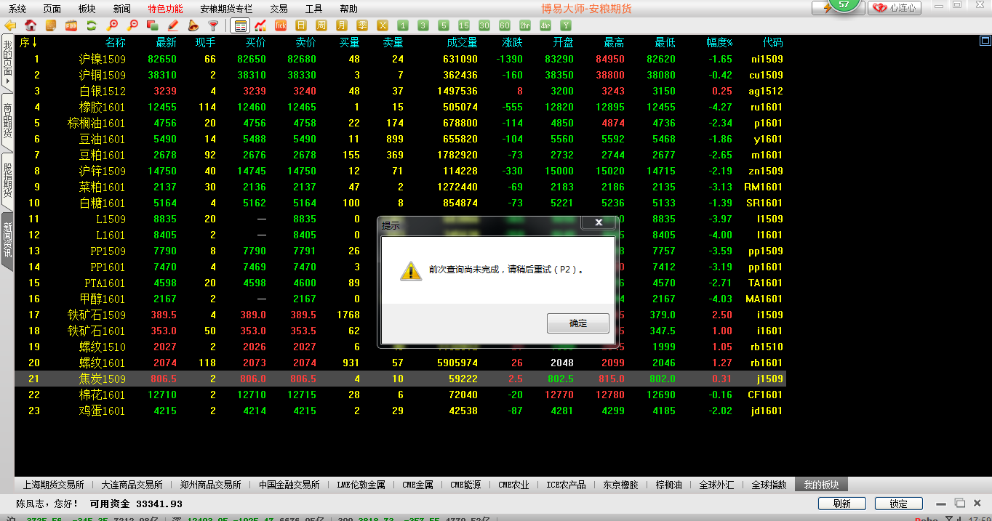Select the 15-minute period button
The height and width of the screenshot is (521, 992).
point(463,25)
